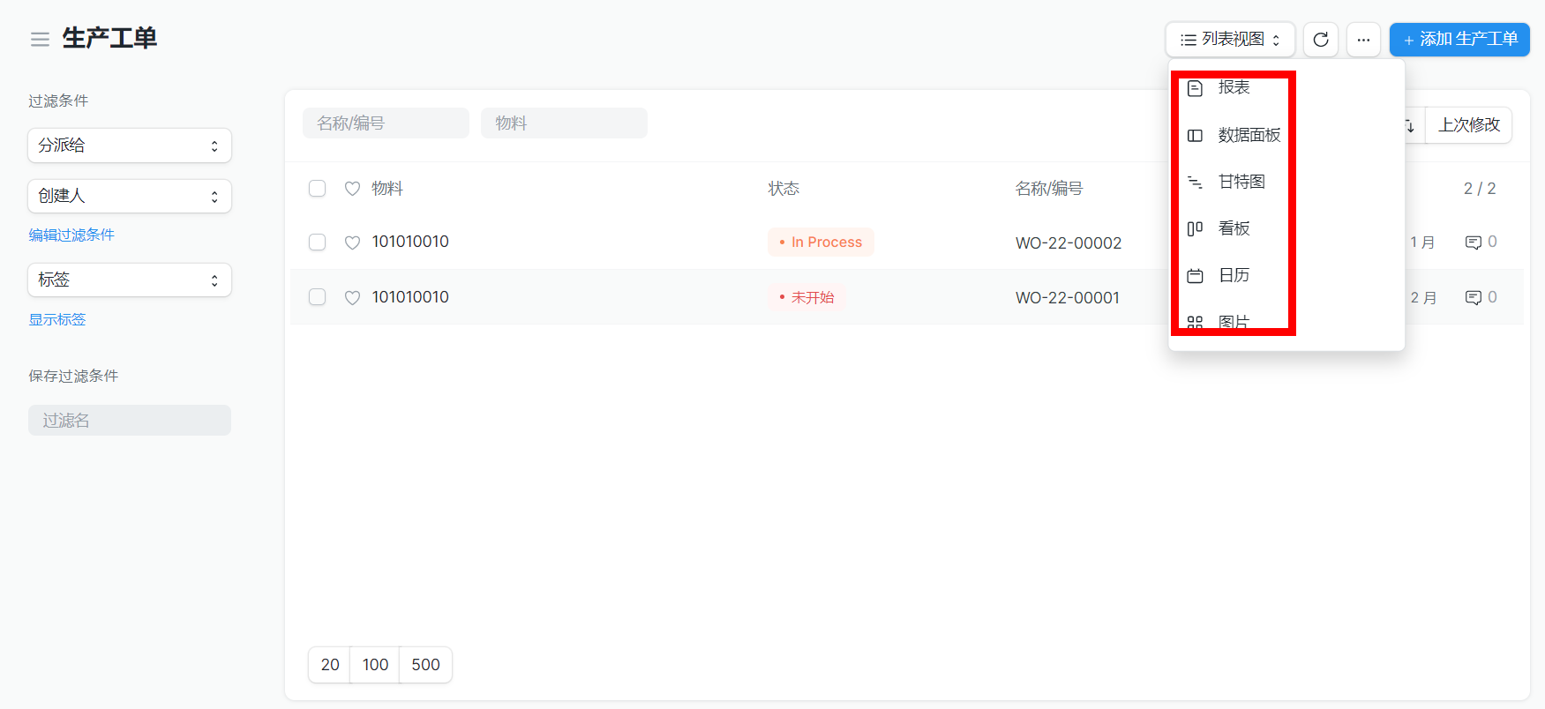Tick the checkbox for the WO-22-00001 row
This screenshot has width=1545, height=709.
tap(318, 297)
